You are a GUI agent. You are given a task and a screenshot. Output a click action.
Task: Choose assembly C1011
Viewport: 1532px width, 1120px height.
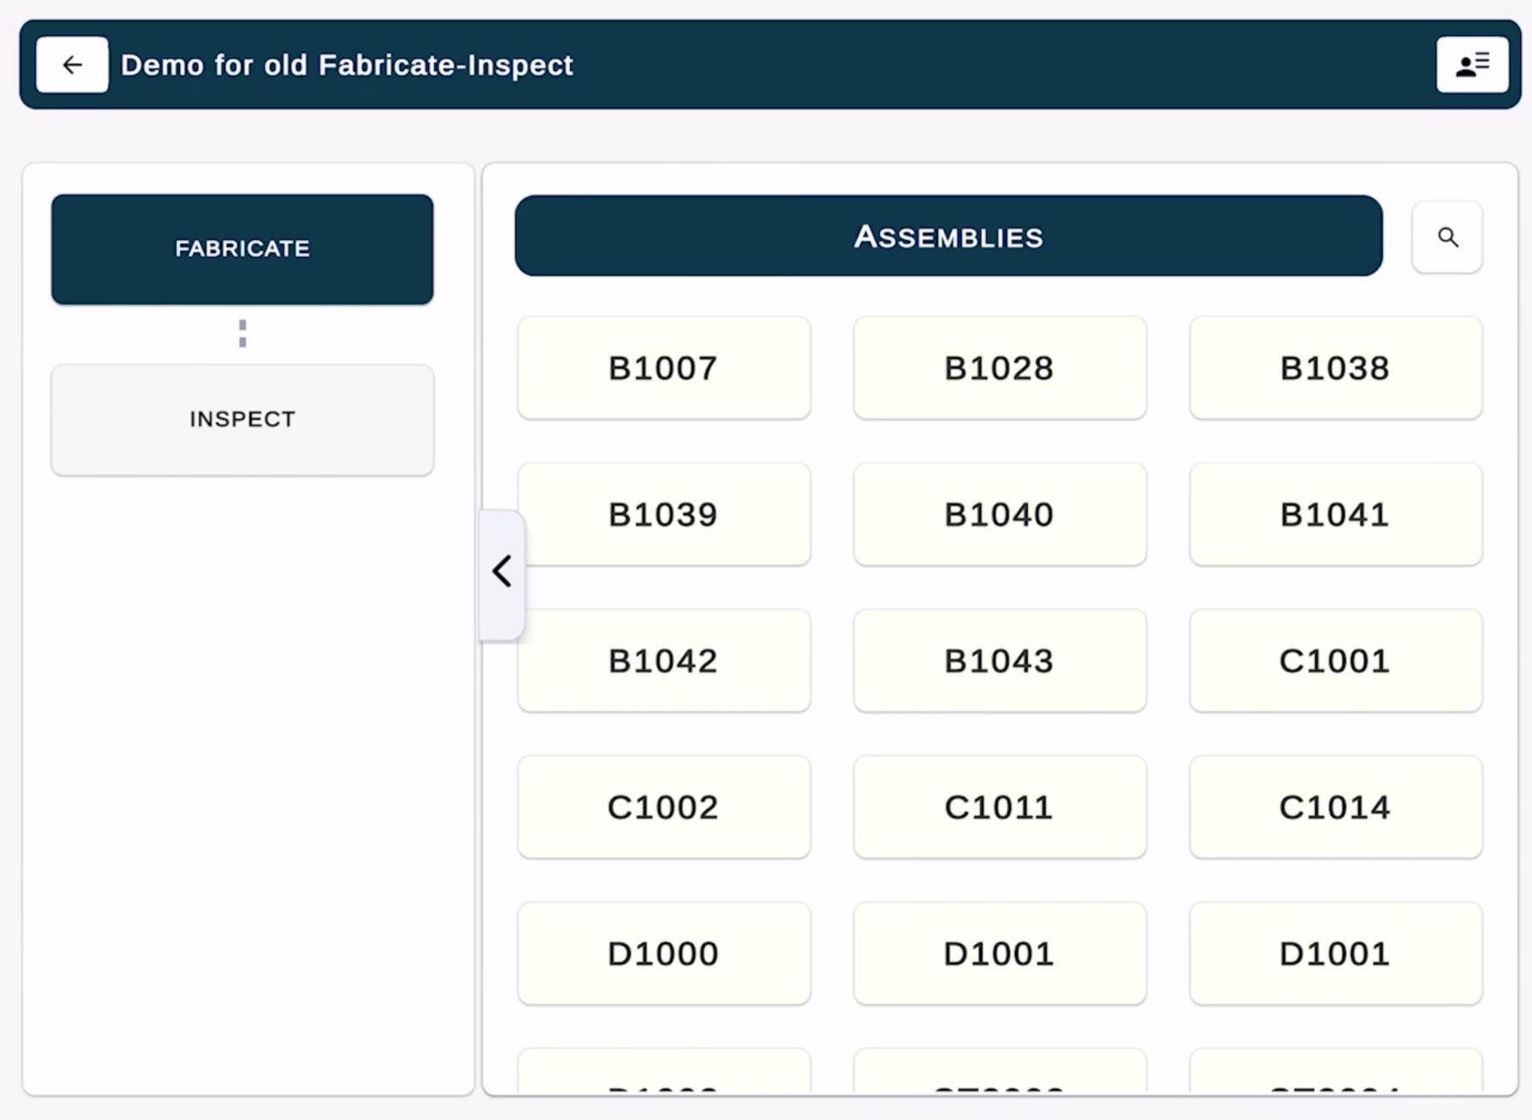[x=999, y=806]
